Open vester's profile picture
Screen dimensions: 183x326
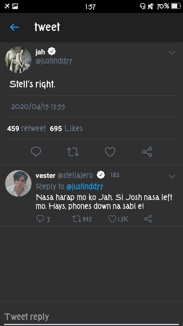(18, 183)
